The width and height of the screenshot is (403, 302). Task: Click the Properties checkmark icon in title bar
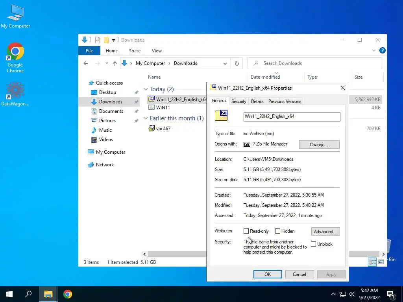98,40
